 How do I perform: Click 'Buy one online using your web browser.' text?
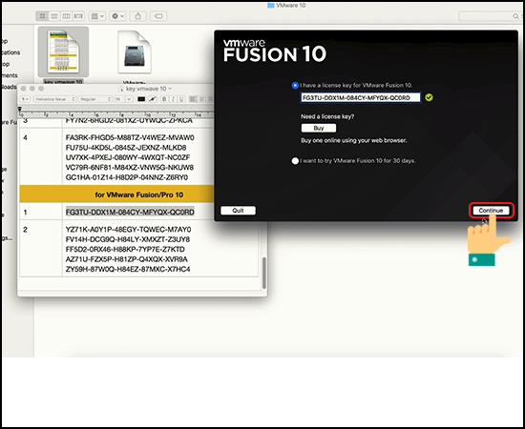[x=354, y=140]
